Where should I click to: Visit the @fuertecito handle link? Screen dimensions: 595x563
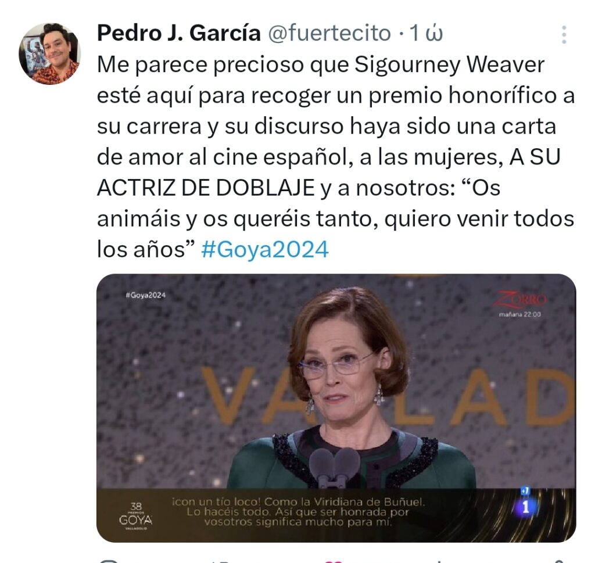click(329, 33)
